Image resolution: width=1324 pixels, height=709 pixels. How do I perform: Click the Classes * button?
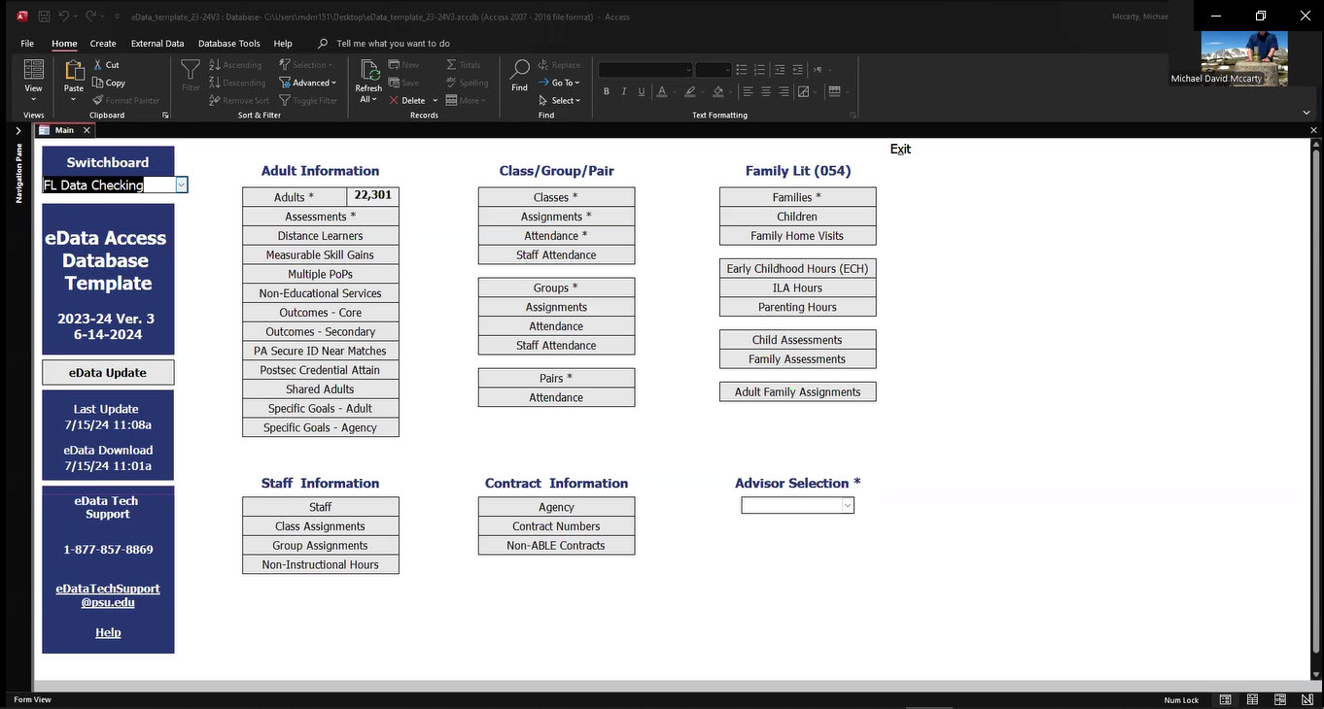(556, 197)
